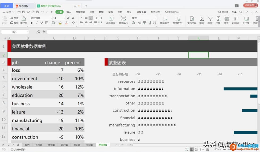Screen dimensions: 260x152
Task: Click the Increase Font Size icon
Action: coord(68,18)
